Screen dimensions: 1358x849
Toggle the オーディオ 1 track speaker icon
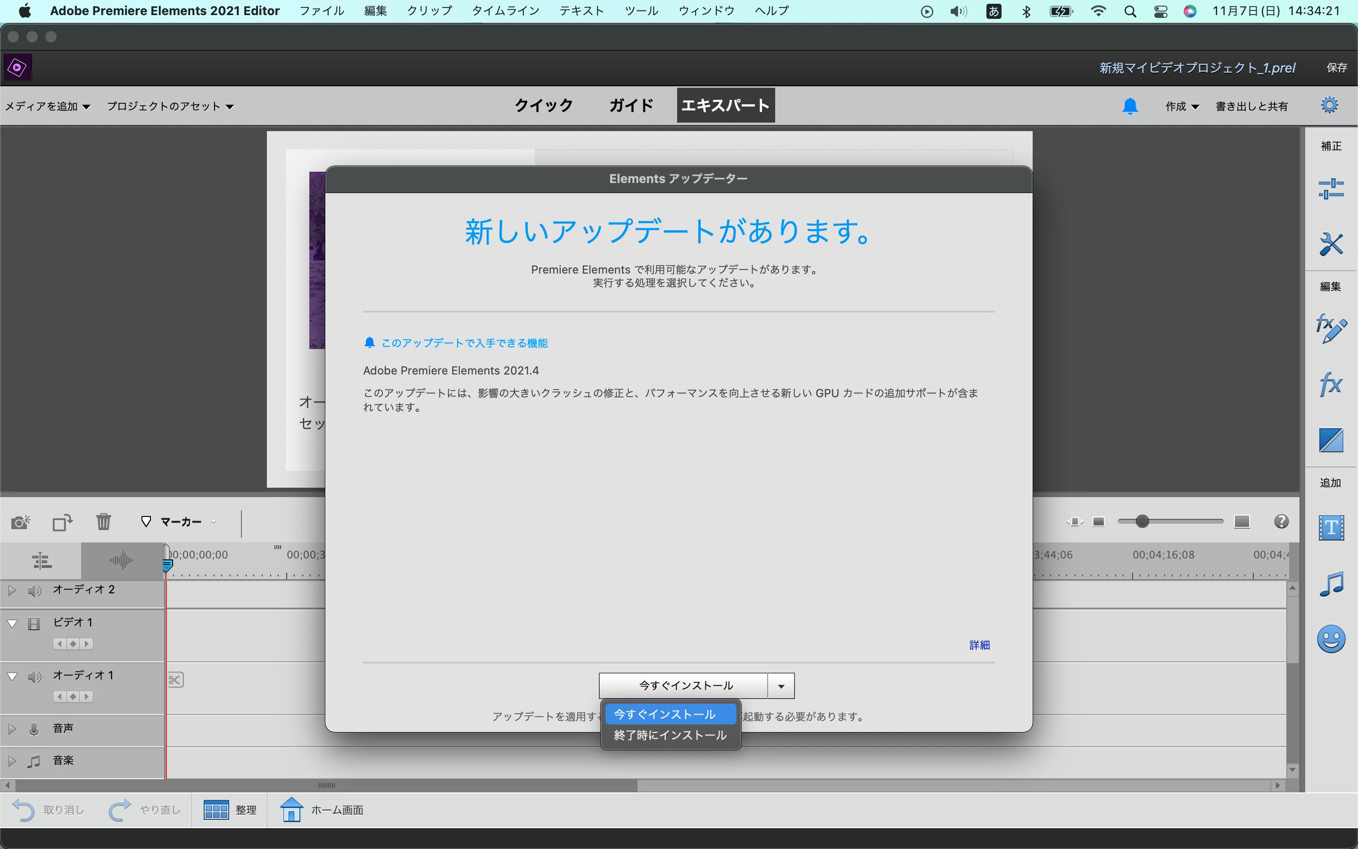[35, 676]
